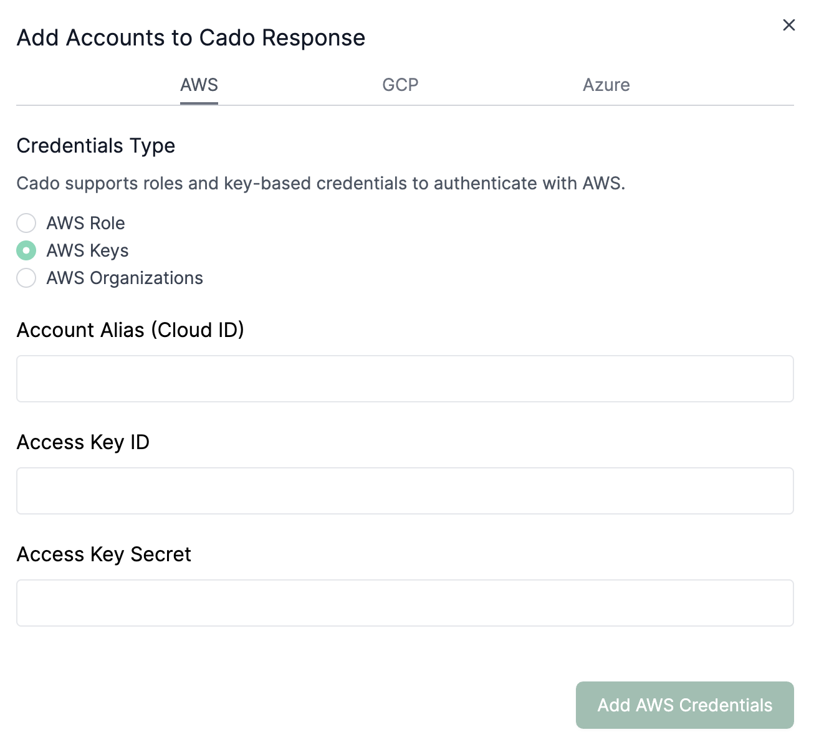Screen dimensions: 819x745
Task: Select the AWS Organizations radio button
Action: point(26,278)
